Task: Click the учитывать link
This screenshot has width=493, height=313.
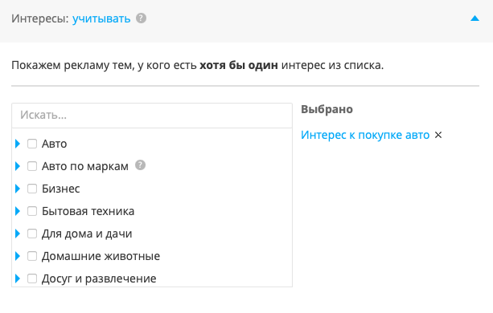Action: tap(101, 18)
